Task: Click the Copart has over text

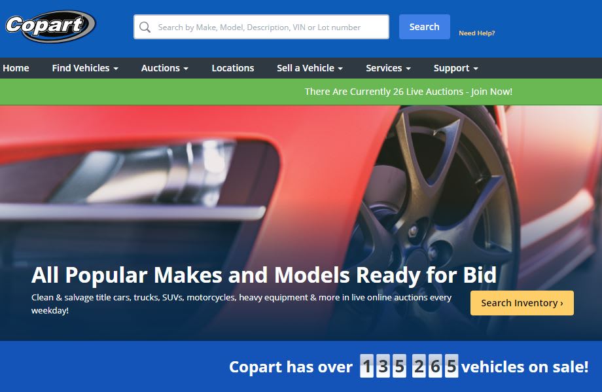Action: (x=291, y=366)
